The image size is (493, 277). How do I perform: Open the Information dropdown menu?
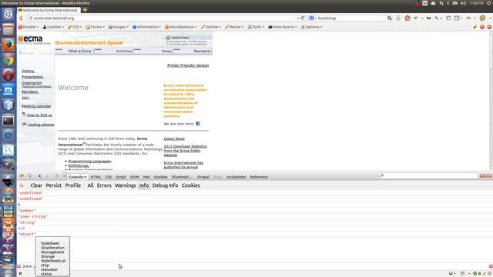point(146,27)
